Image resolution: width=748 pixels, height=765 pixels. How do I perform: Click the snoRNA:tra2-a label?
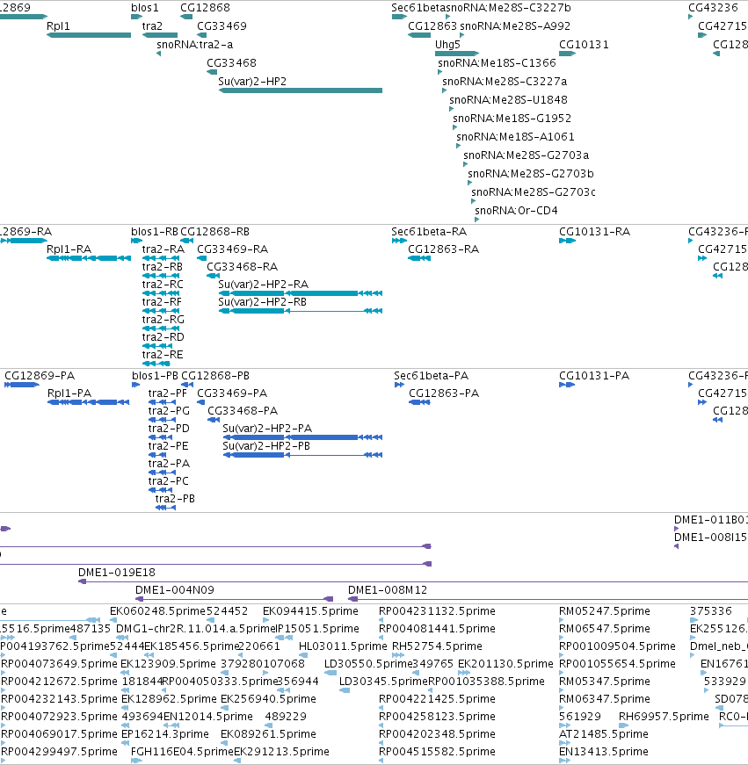coord(195,45)
